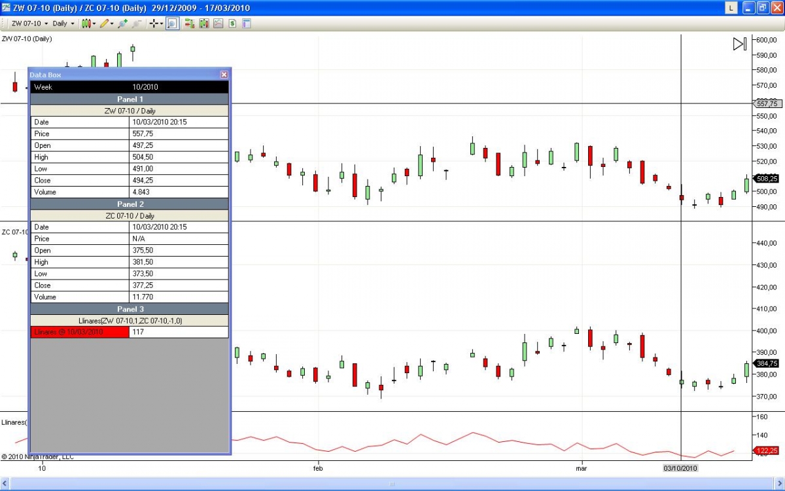The image size is (785, 491).
Task: Open the data series candlestick icon
Action: pyautogui.click(x=204, y=24)
